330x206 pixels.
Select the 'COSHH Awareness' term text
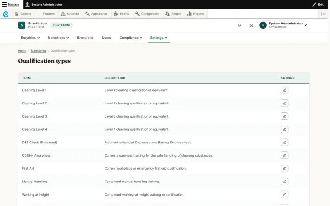(x=36, y=155)
